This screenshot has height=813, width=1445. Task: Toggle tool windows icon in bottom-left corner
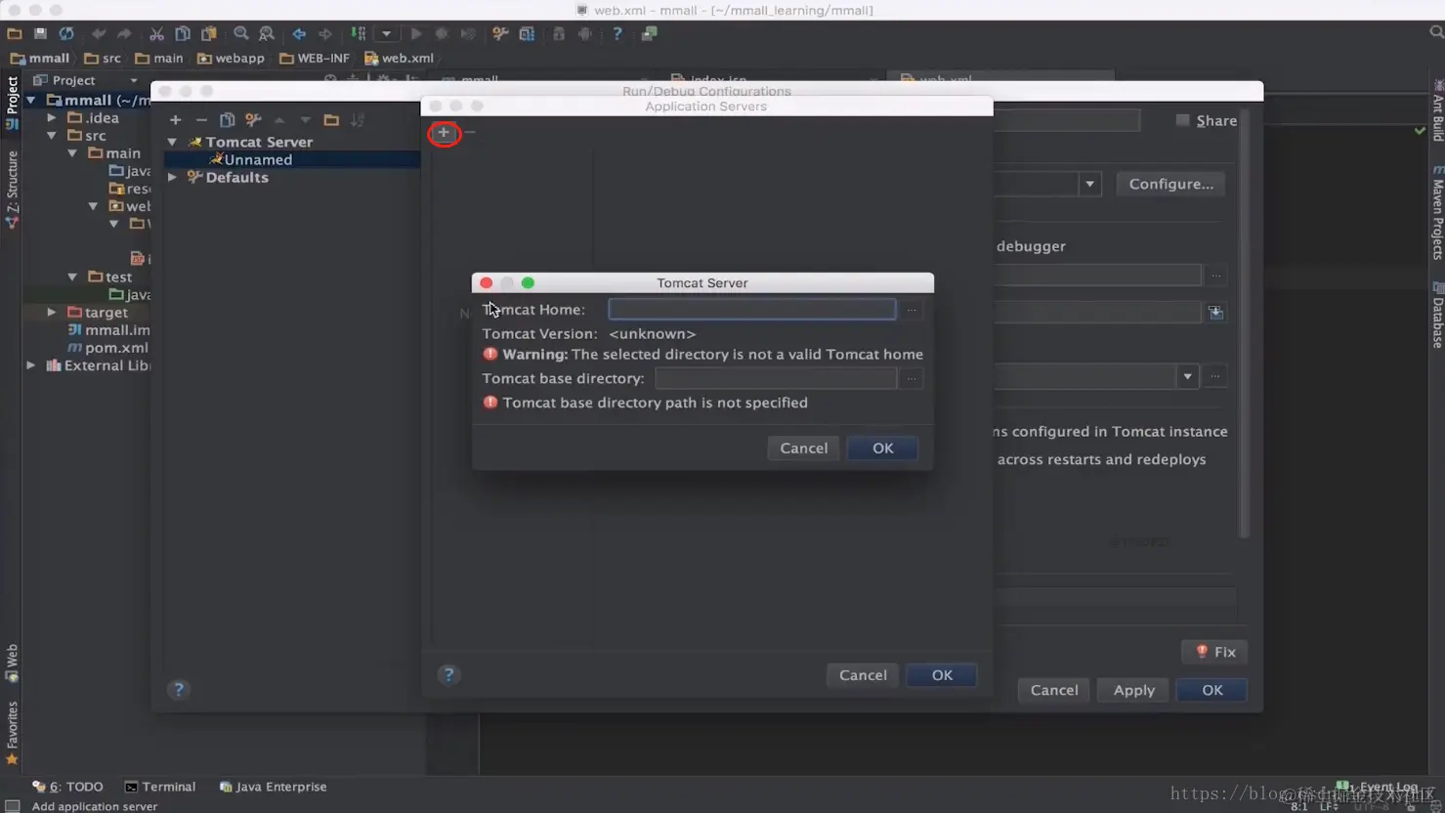[x=12, y=806]
